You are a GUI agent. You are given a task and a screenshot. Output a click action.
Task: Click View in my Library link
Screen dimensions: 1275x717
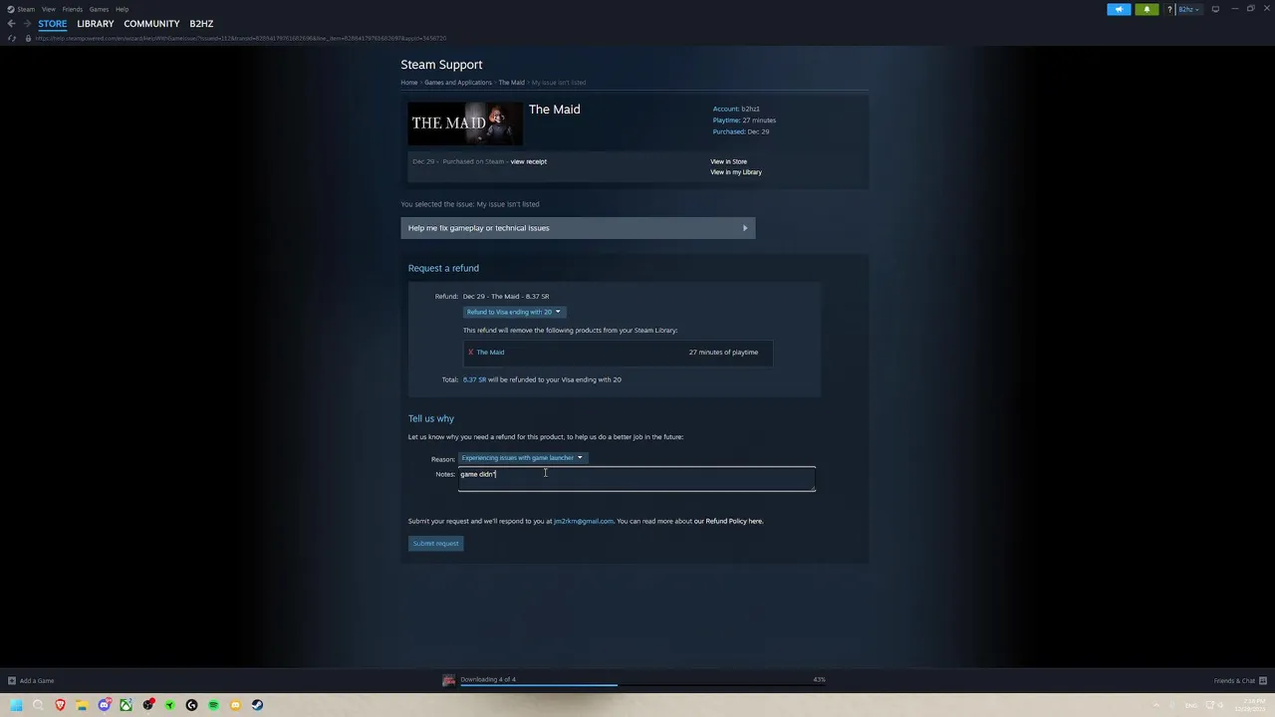click(x=736, y=172)
